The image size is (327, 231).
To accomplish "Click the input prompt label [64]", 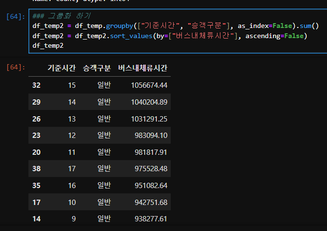I will [x=15, y=16].
